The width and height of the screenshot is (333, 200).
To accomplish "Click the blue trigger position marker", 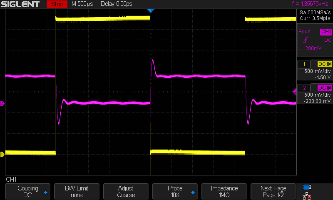I will pos(151,11).
